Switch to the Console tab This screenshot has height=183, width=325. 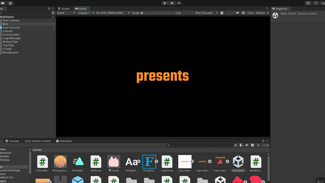click(13, 141)
